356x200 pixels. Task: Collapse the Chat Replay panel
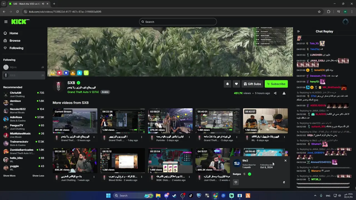pyautogui.click(x=298, y=31)
